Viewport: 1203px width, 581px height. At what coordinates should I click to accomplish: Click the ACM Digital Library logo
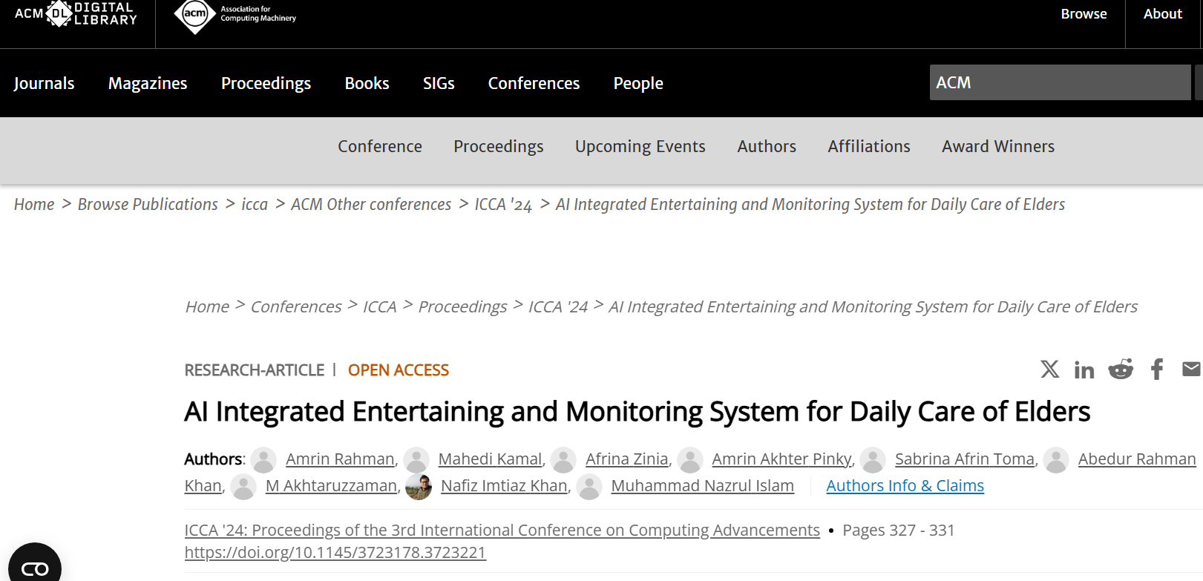[x=76, y=13]
